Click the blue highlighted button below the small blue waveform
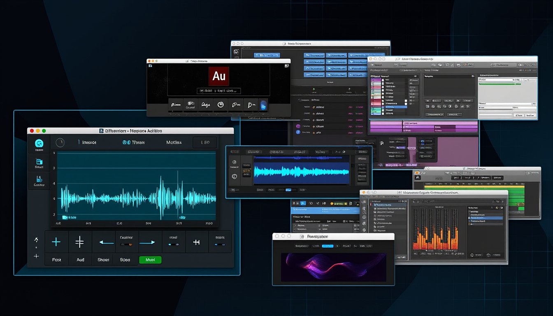553x316 pixels. [288, 190]
